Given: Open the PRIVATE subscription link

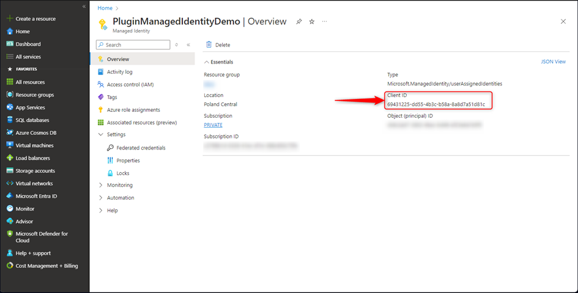Looking at the screenshot, I should pos(213,125).
